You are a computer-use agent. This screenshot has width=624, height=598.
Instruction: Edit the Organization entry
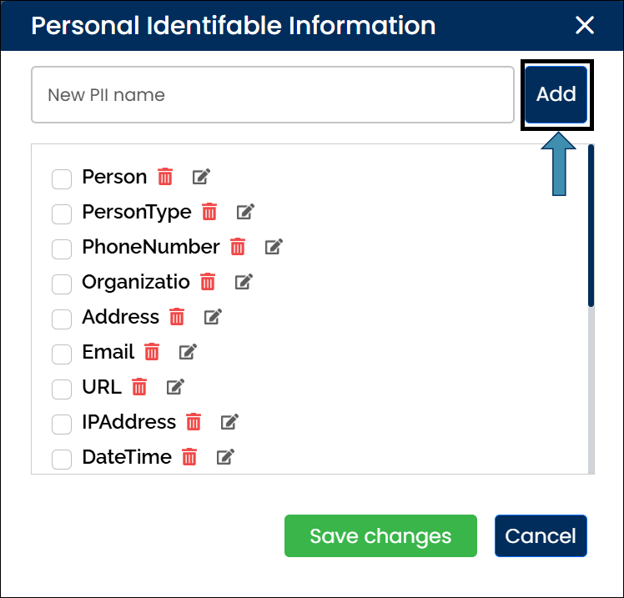coord(244,282)
